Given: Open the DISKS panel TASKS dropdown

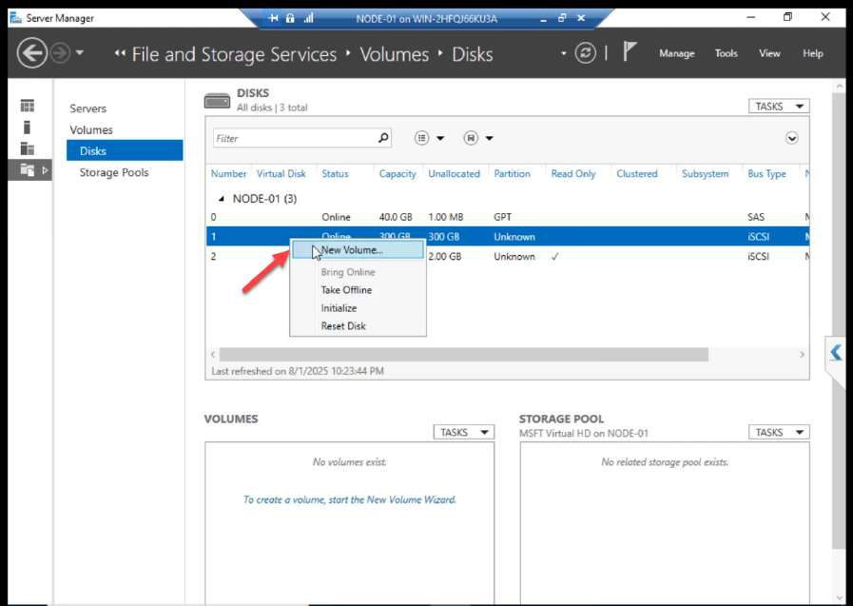Looking at the screenshot, I should click(779, 107).
